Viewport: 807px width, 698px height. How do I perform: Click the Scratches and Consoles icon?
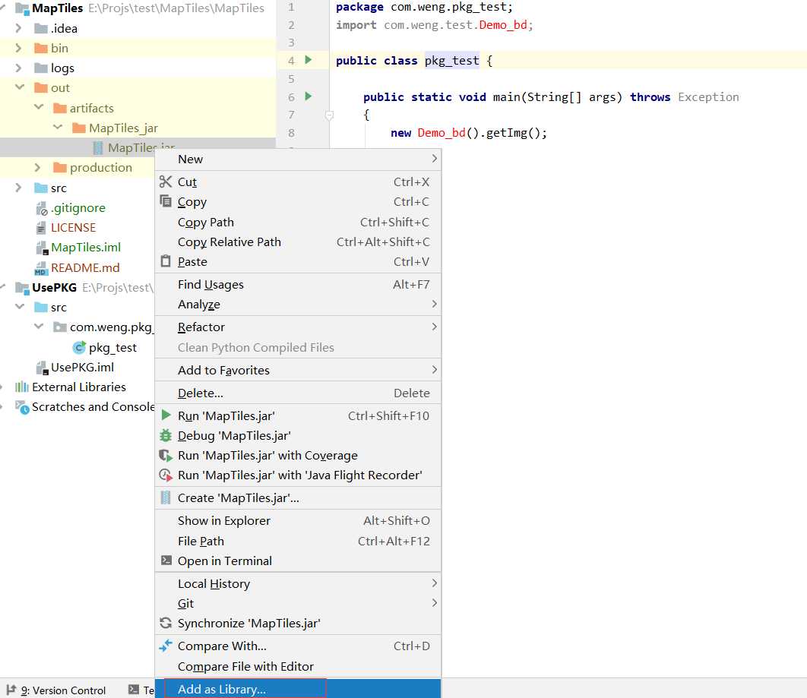[x=21, y=407]
